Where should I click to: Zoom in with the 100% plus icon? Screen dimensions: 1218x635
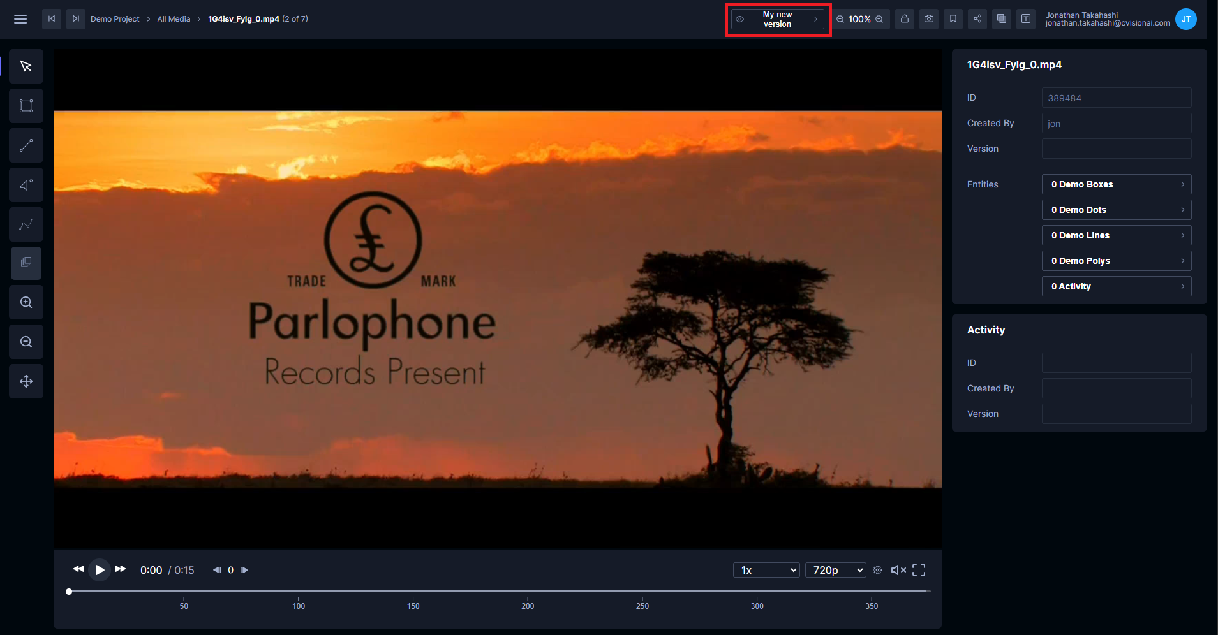879,19
